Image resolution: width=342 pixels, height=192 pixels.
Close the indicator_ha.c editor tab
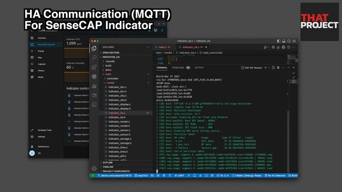click(x=206, y=47)
